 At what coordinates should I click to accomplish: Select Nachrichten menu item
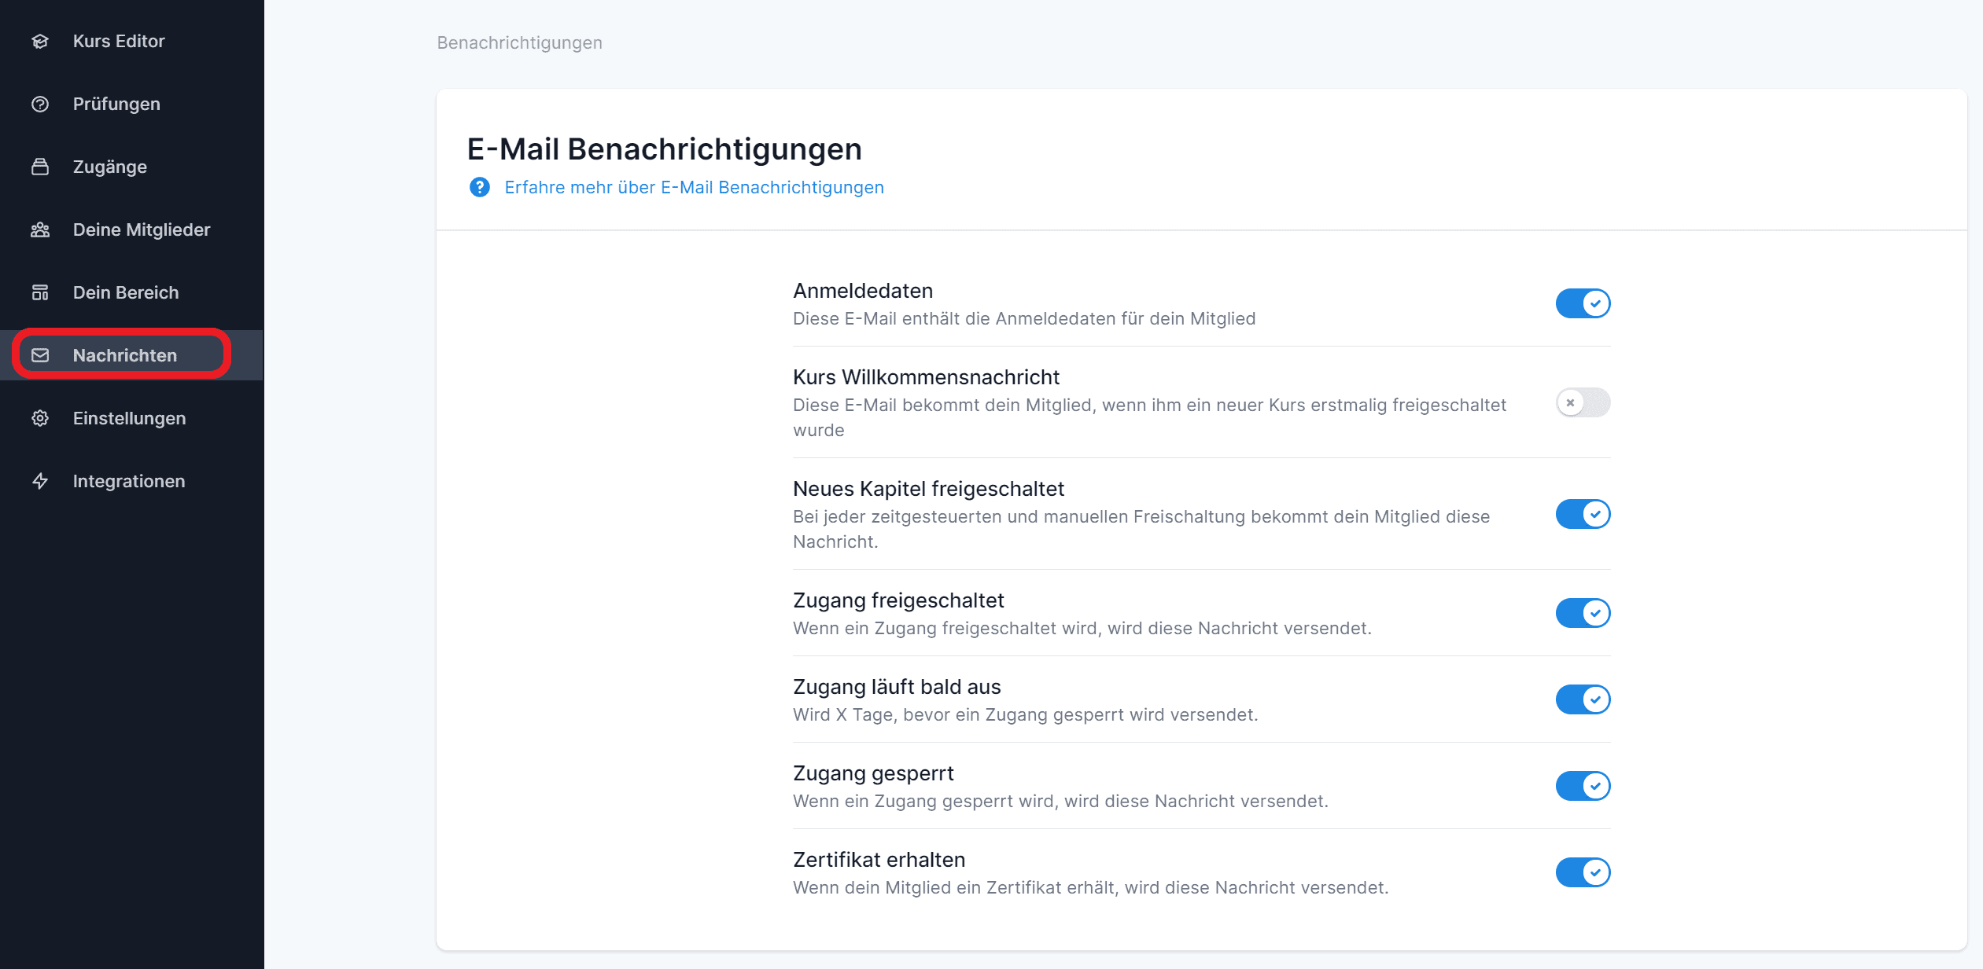click(x=132, y=355)
